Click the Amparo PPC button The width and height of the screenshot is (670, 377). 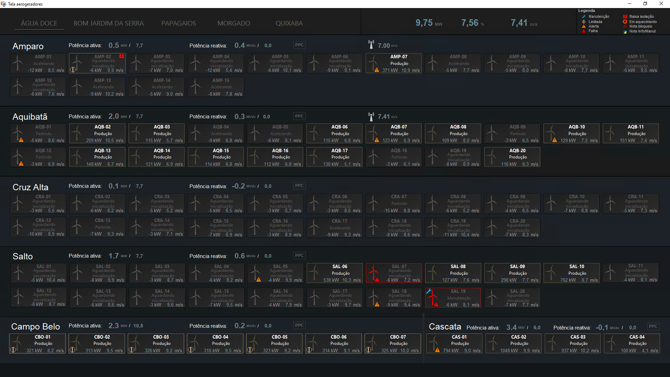coord(299,45)
